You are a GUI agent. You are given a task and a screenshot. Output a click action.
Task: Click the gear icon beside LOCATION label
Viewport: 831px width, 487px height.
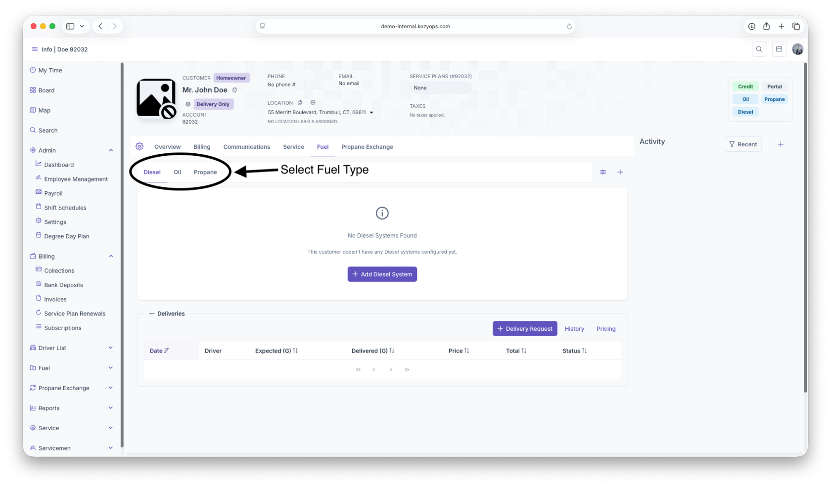[x=313, y=103]
